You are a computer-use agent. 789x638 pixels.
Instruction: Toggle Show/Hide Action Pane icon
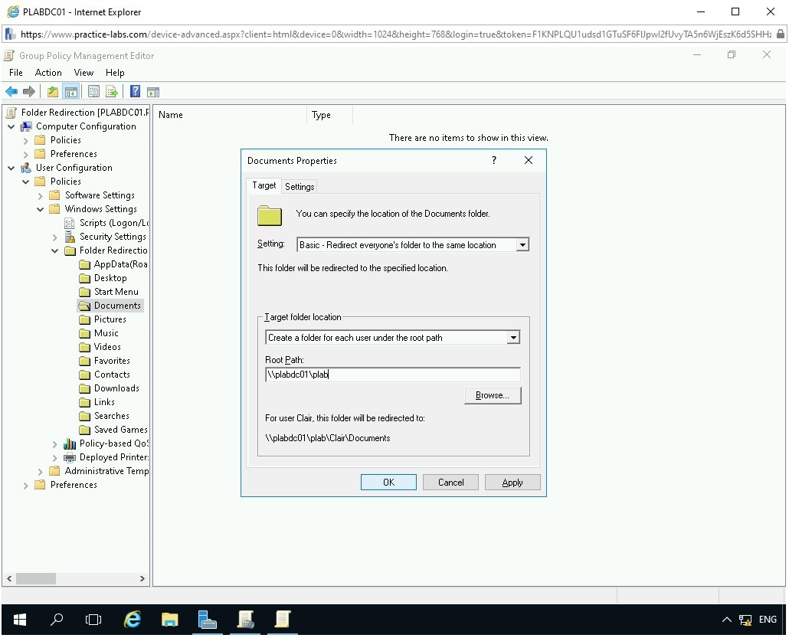[153, 92]
